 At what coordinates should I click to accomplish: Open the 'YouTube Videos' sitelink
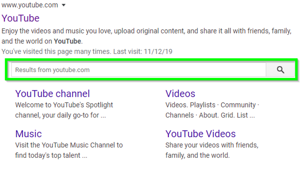point(200,134)
